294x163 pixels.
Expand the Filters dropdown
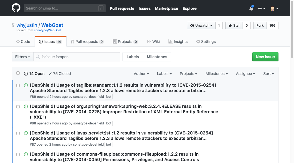(23, 57)
